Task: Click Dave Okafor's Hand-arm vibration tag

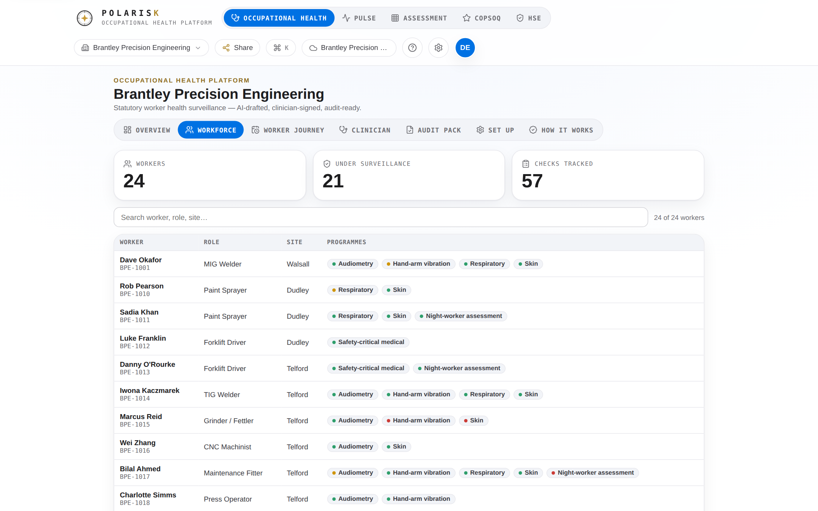Action: 418,264
